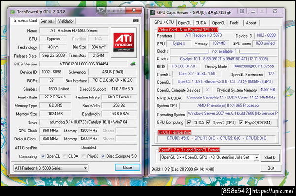
Task: Toggle the CUDA checkbox in GPU-Z
Action: click(65, 156)
